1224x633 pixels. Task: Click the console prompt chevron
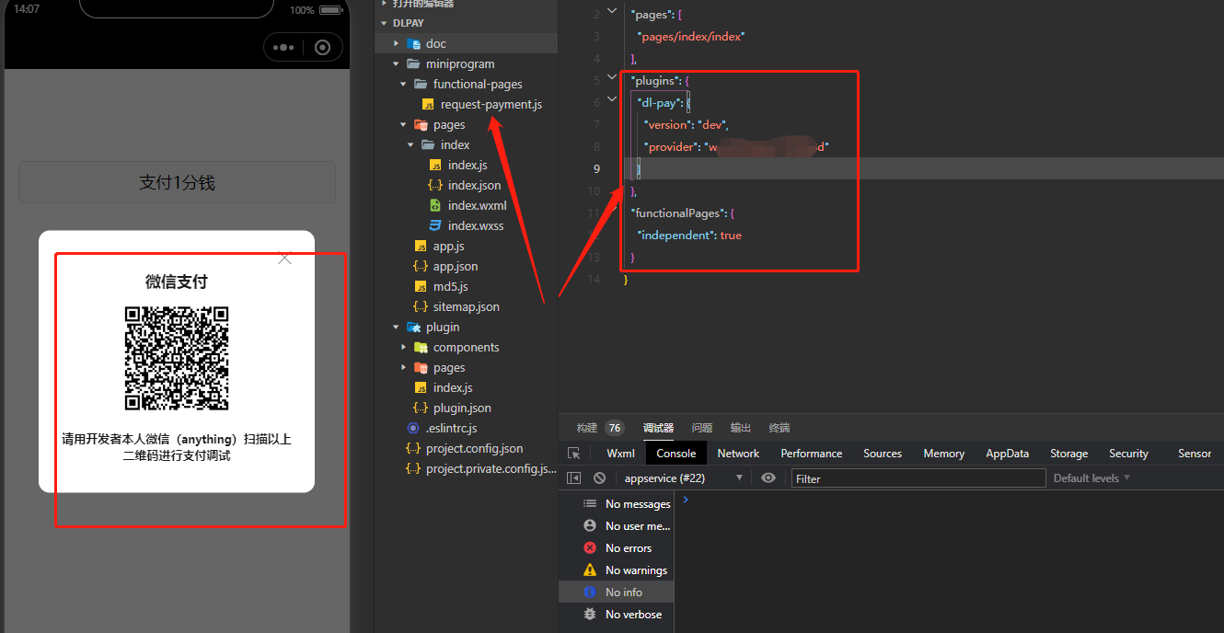click(x=686, y=500)
